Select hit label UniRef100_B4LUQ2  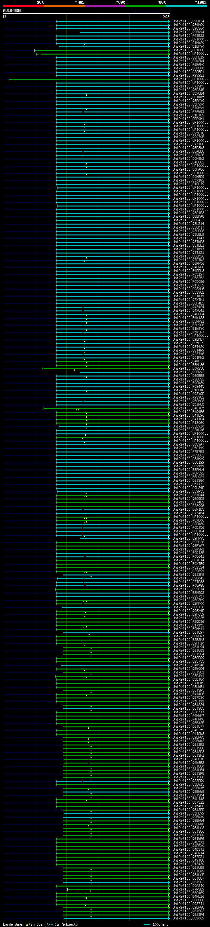(188, 162)
